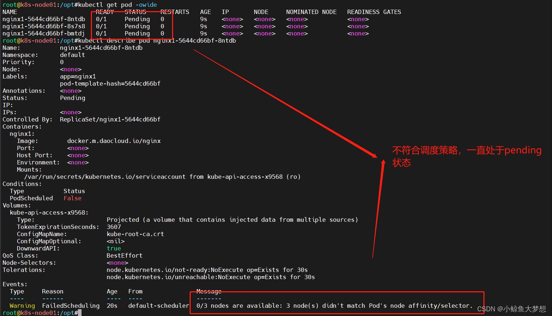552x316 pixels.
Task: Click the 'Tolerations:' label
Action: 24,270
